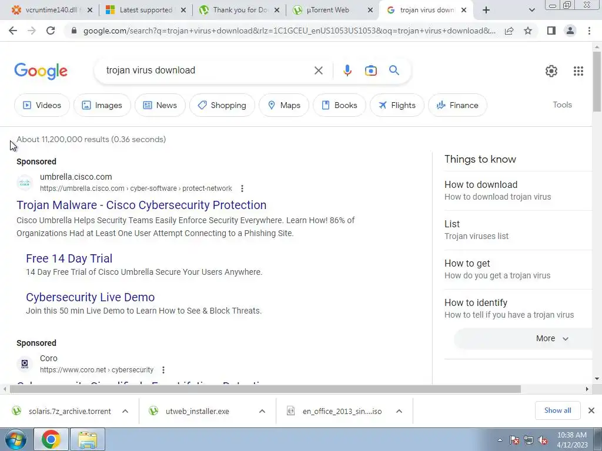Bookmark this page with the star icon

click(528, 31)
